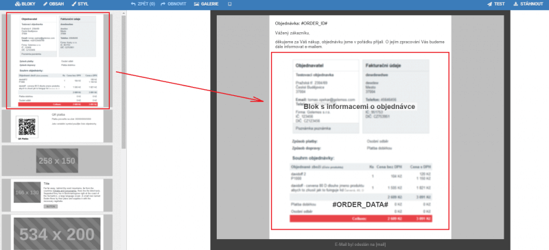
Task: Click the #ORDER_DATA# placeholder in the email preview
Action: tap(360, 205)
